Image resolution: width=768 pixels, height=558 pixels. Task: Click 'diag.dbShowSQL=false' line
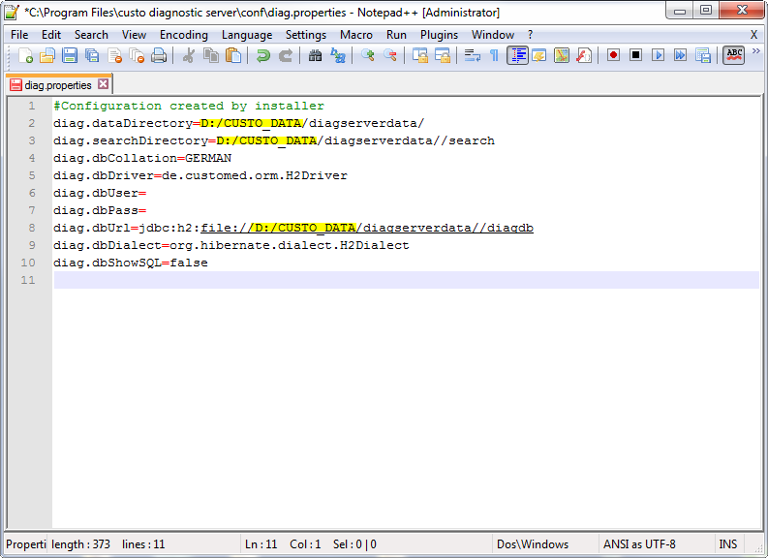pos(131,263)
